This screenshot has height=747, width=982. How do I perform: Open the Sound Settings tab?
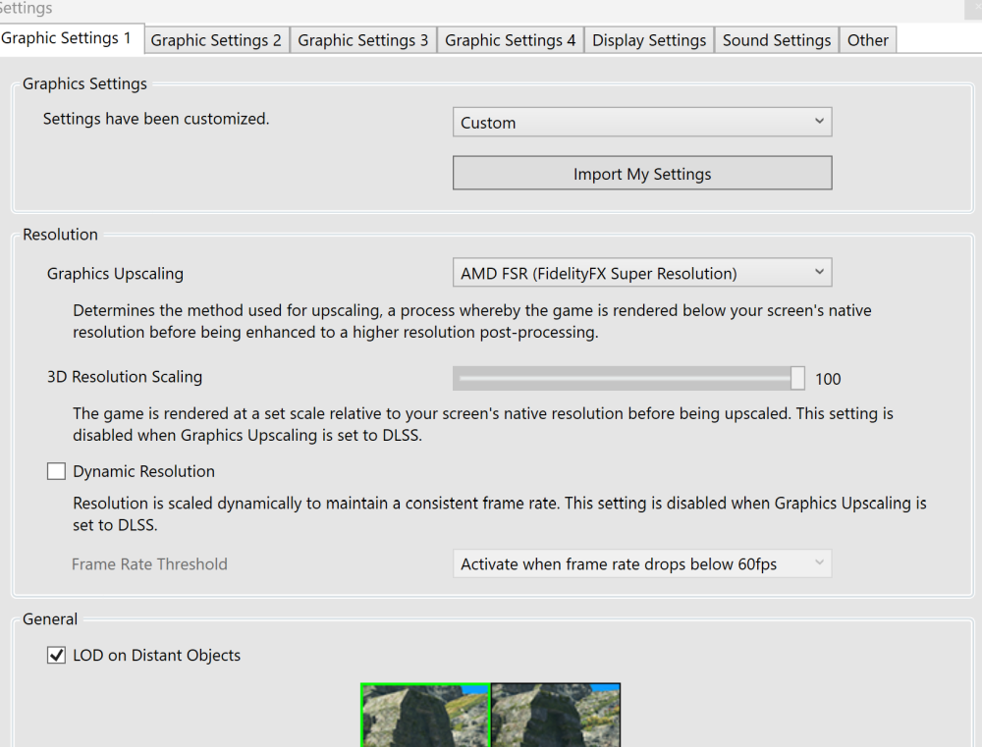[777, 40]
